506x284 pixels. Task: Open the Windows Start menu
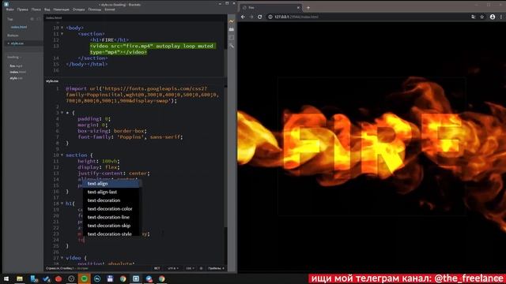pos(6,278)
